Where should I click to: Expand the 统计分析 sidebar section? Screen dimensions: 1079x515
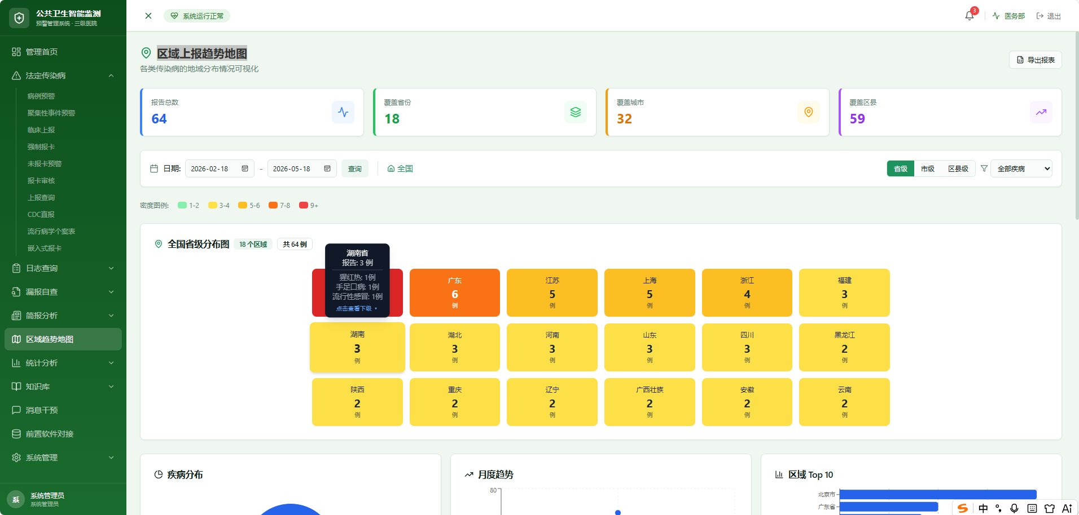pos(63,363)
